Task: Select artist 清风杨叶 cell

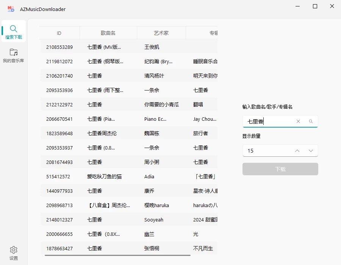Action: tap(154, 76)
